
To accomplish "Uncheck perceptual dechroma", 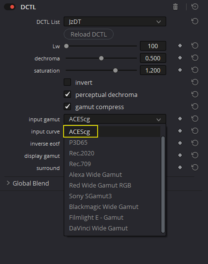I will [67, 94].
